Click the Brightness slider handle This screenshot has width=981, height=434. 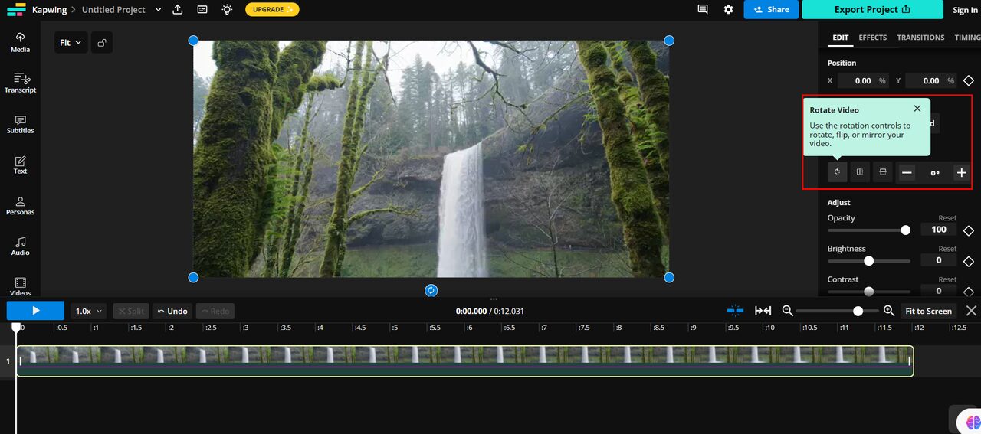point(868,261)
